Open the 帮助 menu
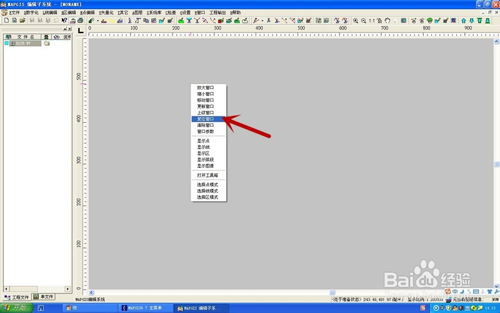This screenshot has width=500, height=313. coord(236,13)
